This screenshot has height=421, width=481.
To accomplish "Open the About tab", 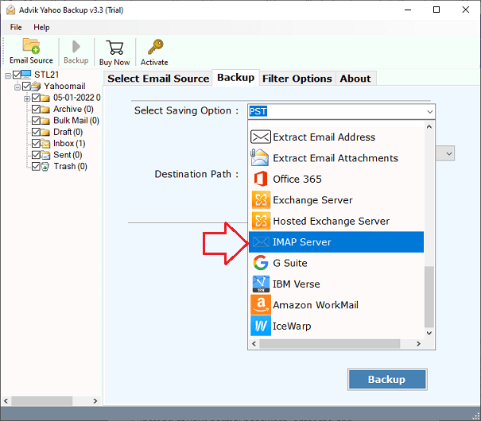I will (x=355, y=79).
